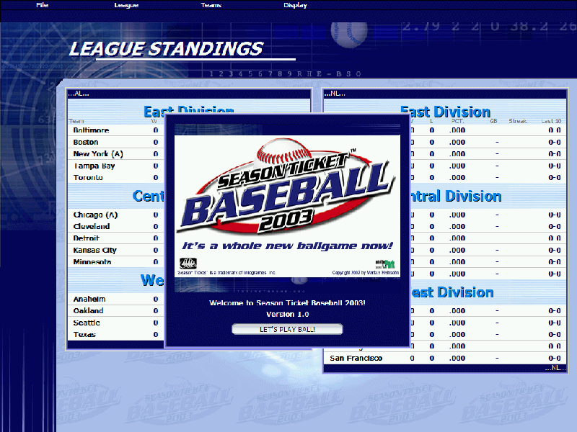Open the Display menu
This screenshot has height=432, width=577.
click(x=295, y=5)
